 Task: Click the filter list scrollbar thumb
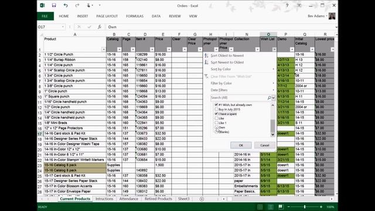[x=272, y=125]
